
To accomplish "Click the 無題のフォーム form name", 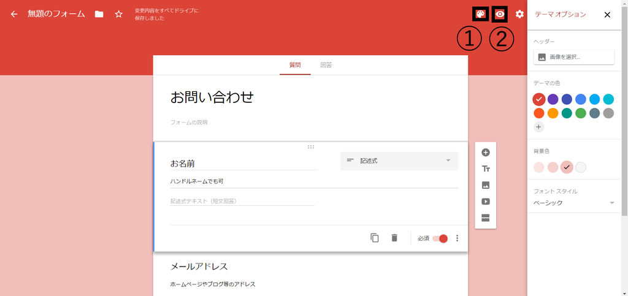I will (x=56, y=14).
